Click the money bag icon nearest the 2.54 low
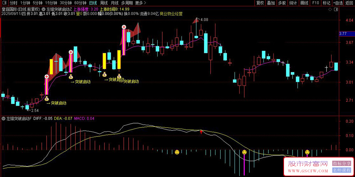Viewport: 355px width, 177px height. (x=47, y=98)
